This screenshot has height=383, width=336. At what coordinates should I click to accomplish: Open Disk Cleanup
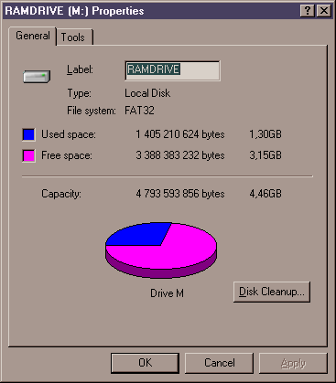click(x=272, y=292)
